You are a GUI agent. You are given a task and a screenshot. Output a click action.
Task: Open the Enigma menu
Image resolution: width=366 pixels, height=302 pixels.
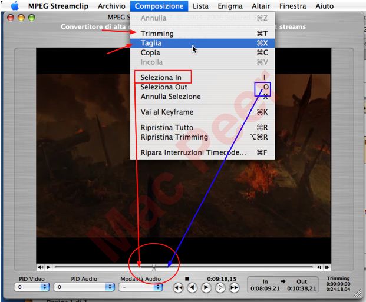coord(230,6)
